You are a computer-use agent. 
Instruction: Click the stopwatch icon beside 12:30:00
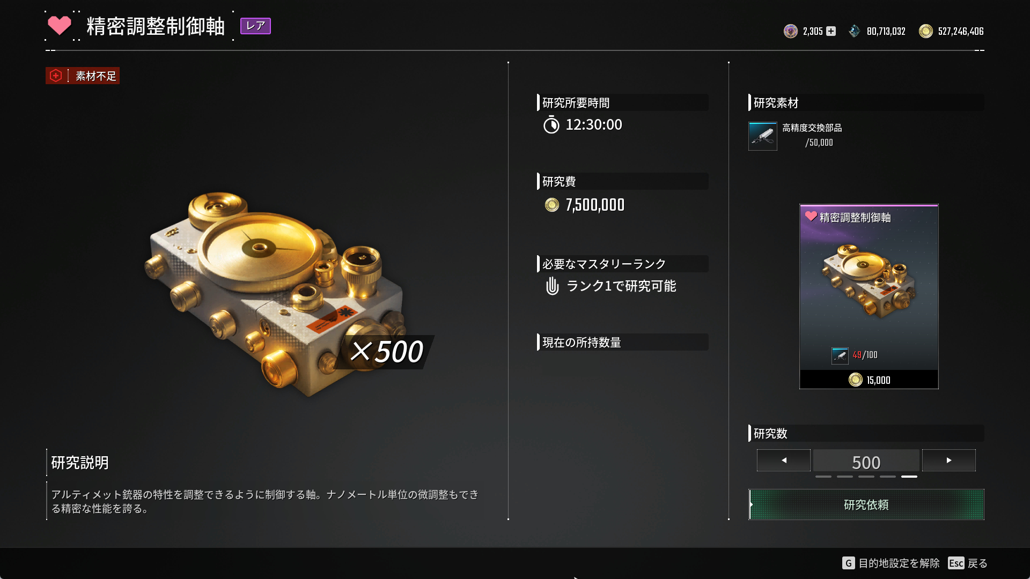click(x=551, y=125)
